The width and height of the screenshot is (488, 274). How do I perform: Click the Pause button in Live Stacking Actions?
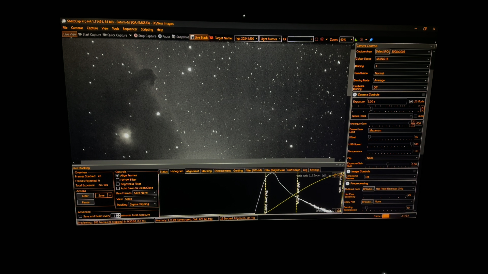click(86, 202)
